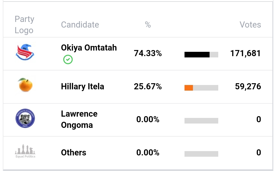This screenshot has height=171, width=276.
Task: Click the Votes column header
Action: pos(250,25)
